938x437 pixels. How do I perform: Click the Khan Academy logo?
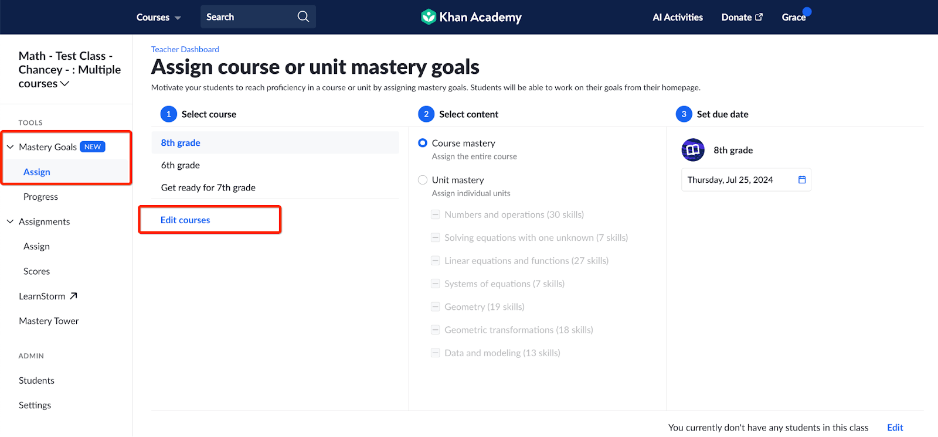tap(471, 17)
